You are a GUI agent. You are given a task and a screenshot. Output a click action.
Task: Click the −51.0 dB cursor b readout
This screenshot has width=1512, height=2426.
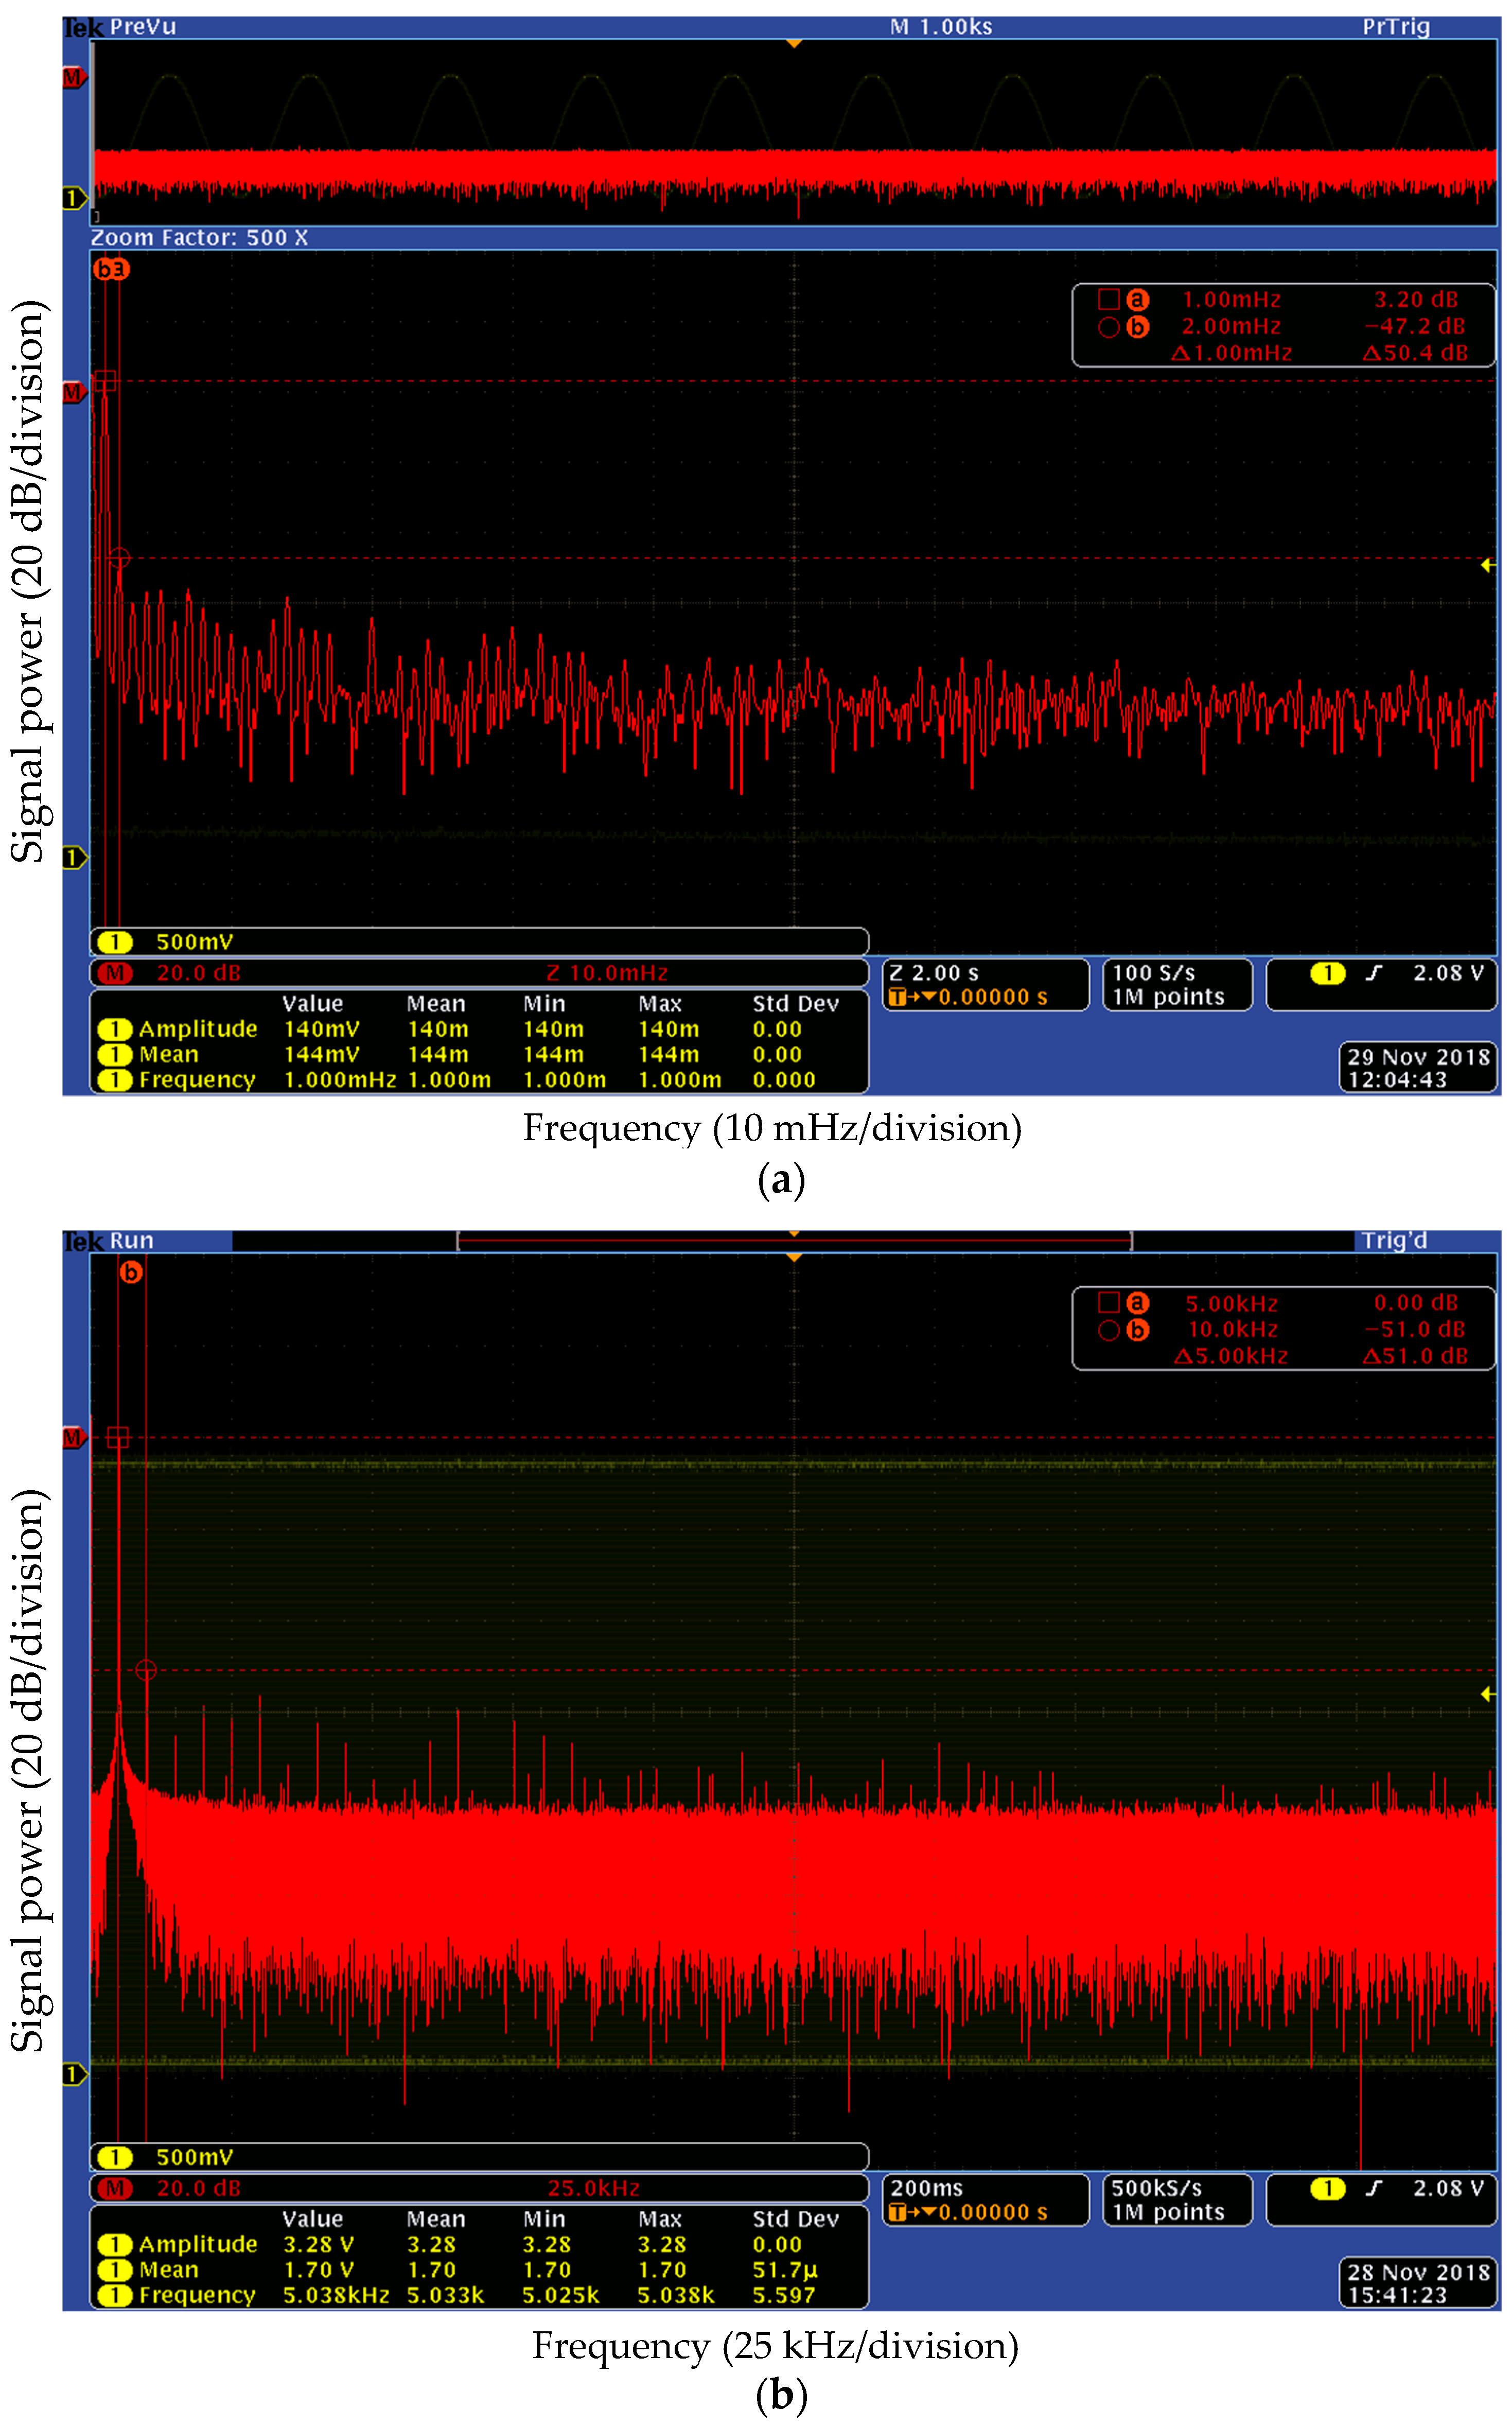(x=1415, y=1329)
